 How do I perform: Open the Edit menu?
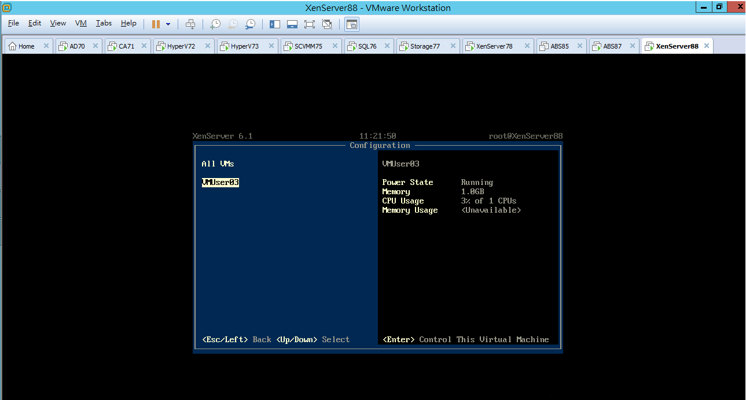tap(35, 23)
